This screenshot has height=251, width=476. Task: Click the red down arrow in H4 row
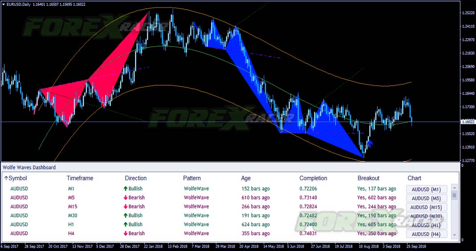[x=125, y=233]
